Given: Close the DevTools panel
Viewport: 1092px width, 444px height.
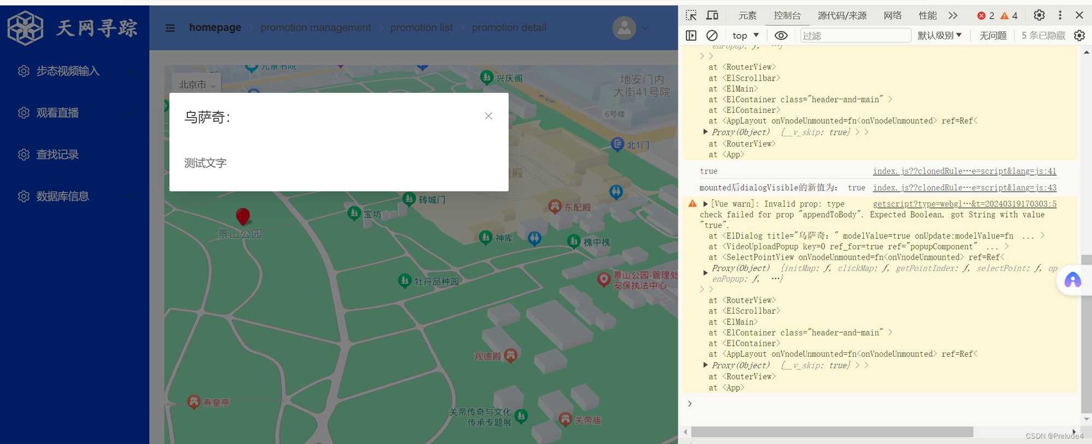Looking at the screenshot, I should click(x=1079, y=15).
